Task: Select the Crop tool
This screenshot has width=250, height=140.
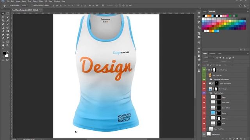Action: pos(3,21)
